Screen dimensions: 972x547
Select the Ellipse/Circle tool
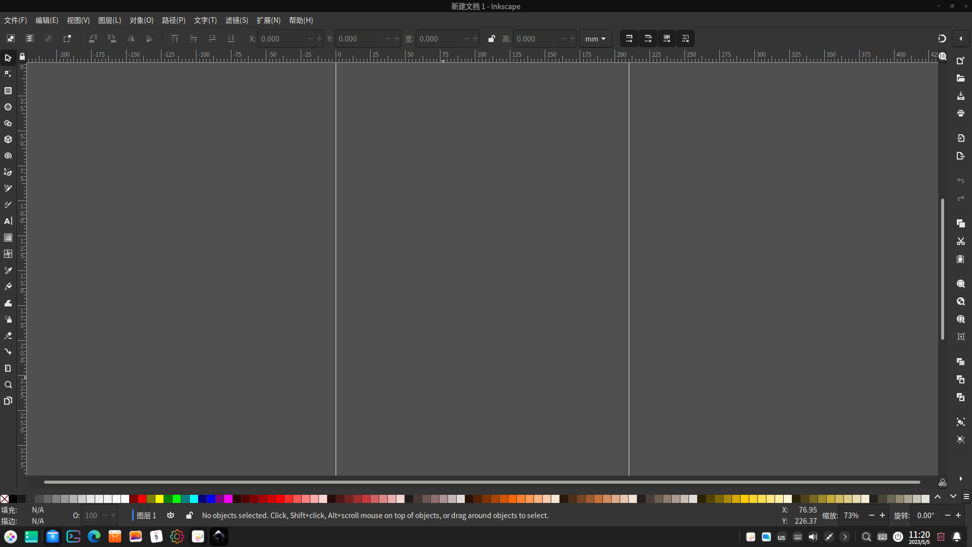tap(8, 107)
